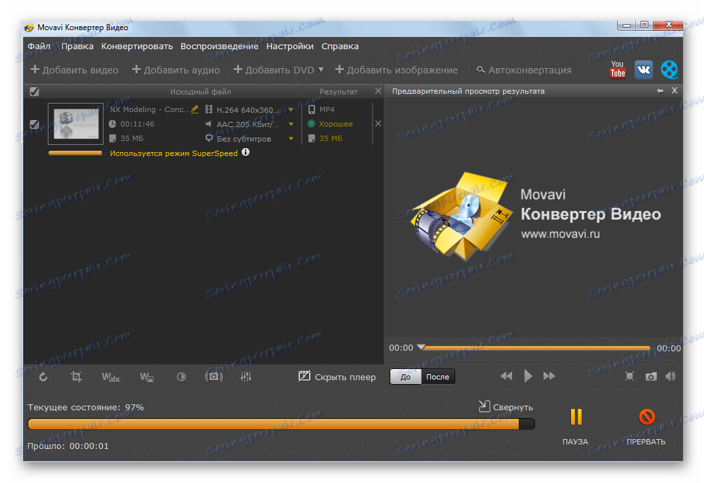Open the audio levels adjustment tool

click(246, 376)
